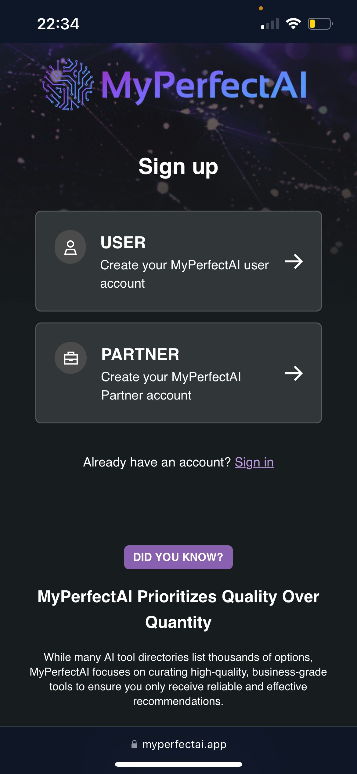357x774 pixels.
Task: Tap the 22:34 clock in status bar
Action: (58, 24)
